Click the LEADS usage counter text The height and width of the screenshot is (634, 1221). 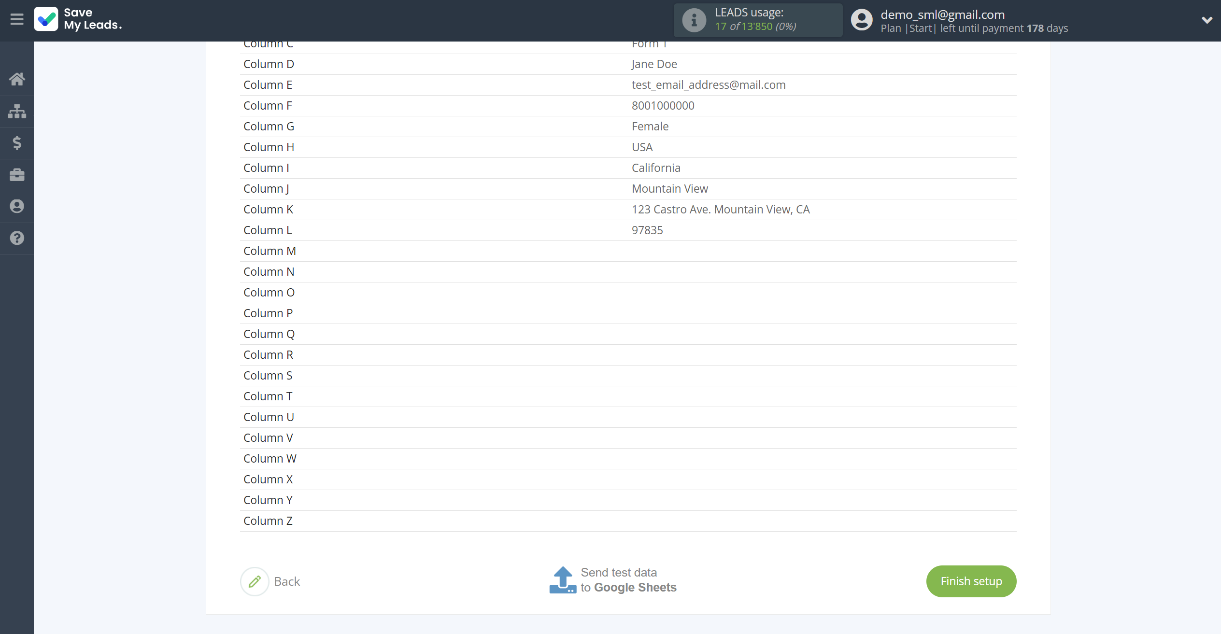point(755,26)
